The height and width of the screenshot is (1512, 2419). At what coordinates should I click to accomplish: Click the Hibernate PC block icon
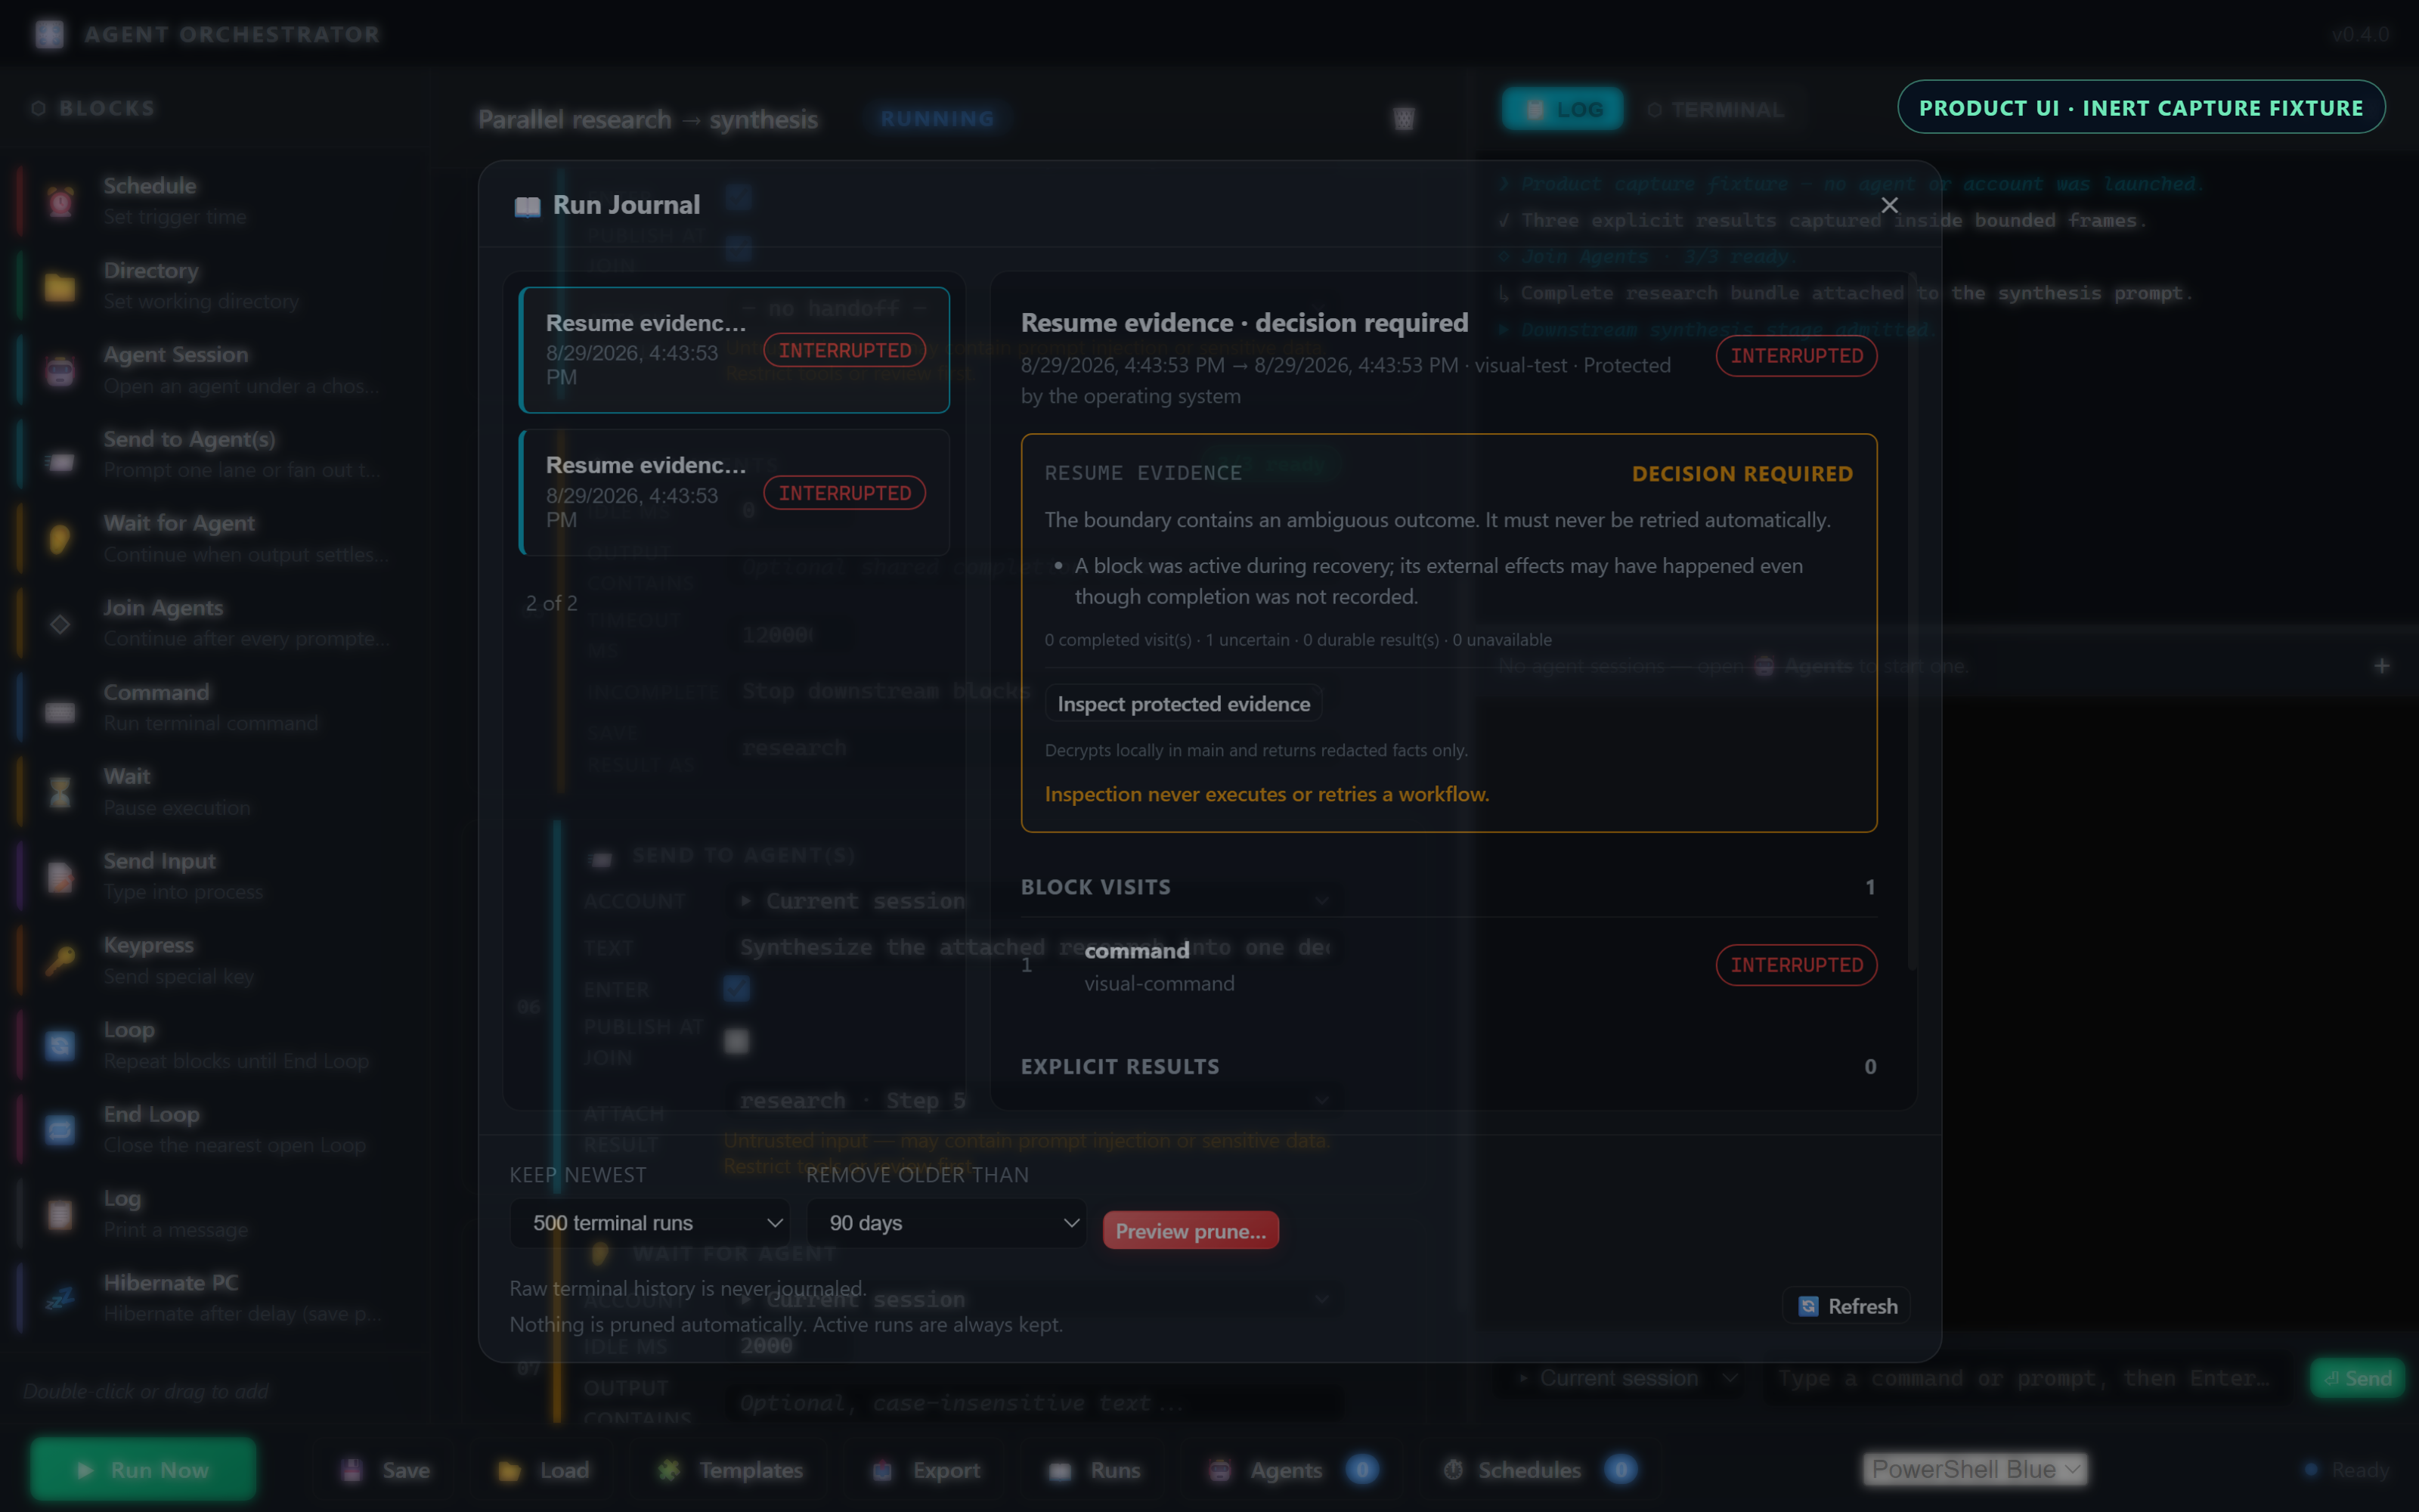pyautogui.click(x=60, y=1298)
